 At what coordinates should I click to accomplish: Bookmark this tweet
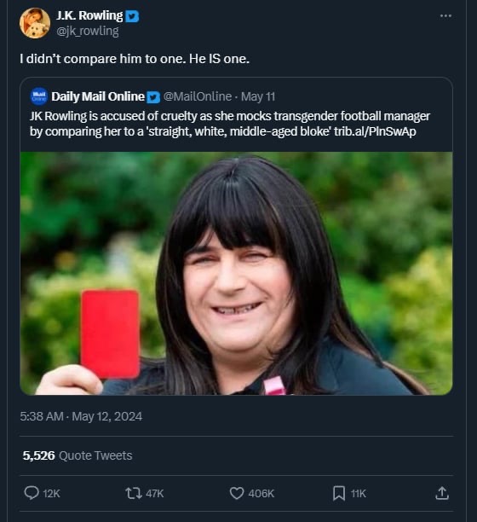pos(339,493)
